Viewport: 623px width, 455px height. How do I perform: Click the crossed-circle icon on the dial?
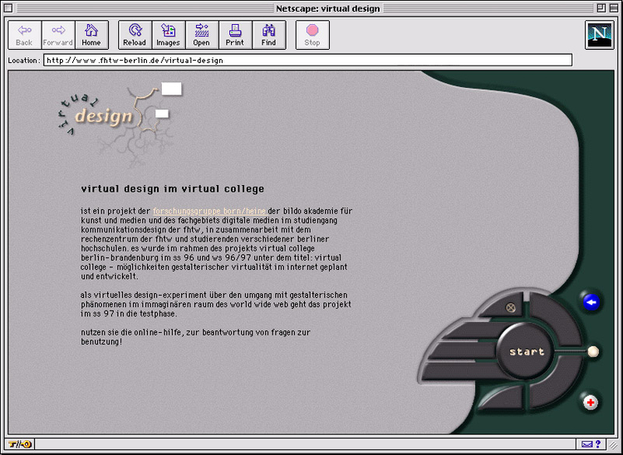511,307
